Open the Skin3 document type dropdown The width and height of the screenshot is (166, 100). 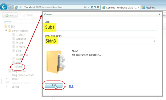coord(100,41)
